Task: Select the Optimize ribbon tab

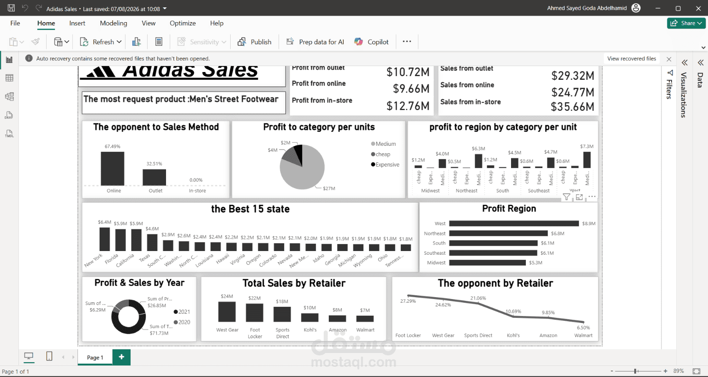Action: [x=183, y=23]
